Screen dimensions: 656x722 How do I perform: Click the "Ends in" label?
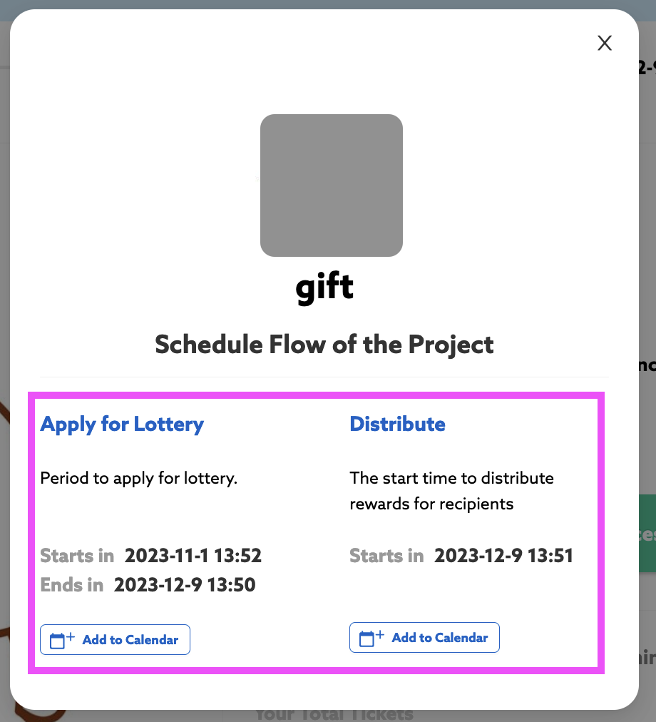tap(72, 585)
